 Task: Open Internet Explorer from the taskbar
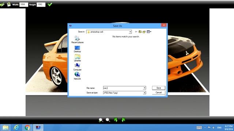(16, 128)
